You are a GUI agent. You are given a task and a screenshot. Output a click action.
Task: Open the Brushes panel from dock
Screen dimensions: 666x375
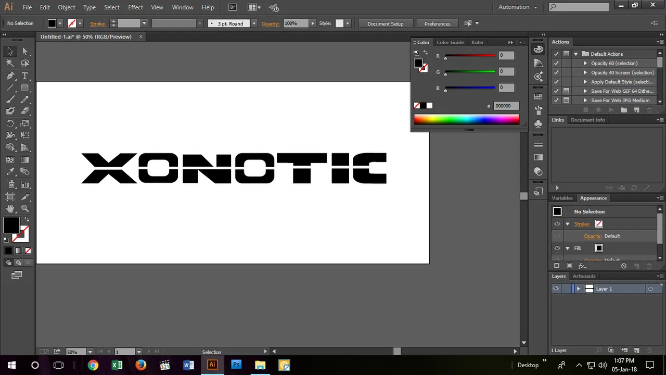[x=539, y=110]
